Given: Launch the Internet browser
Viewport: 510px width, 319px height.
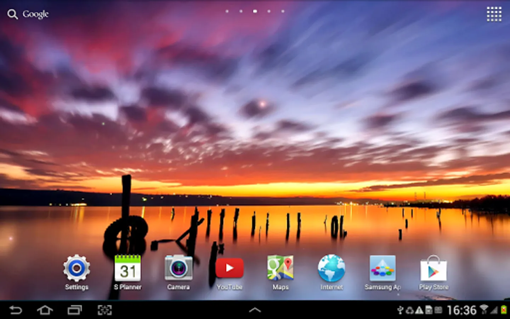Looking at the screenshot, I should [331, 272].
